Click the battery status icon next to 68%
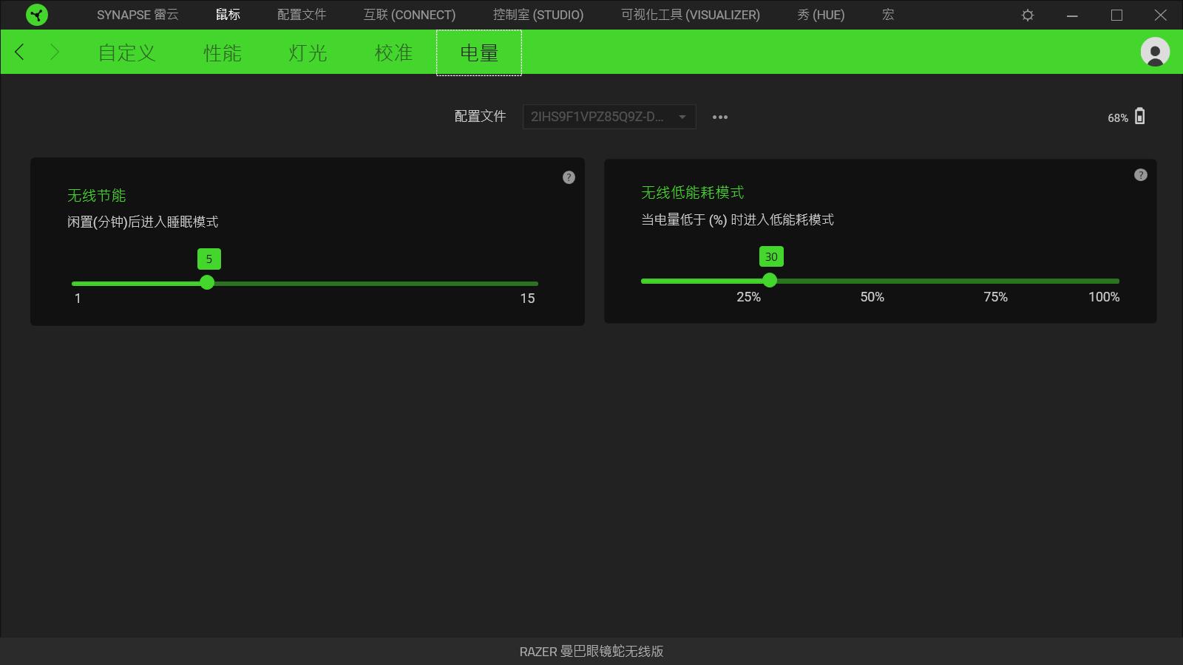This screenshot has height=665, width=1183. click(x=1141, y=116)
